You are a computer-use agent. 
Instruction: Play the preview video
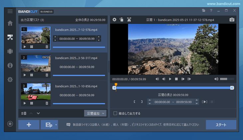pos(170,79)
